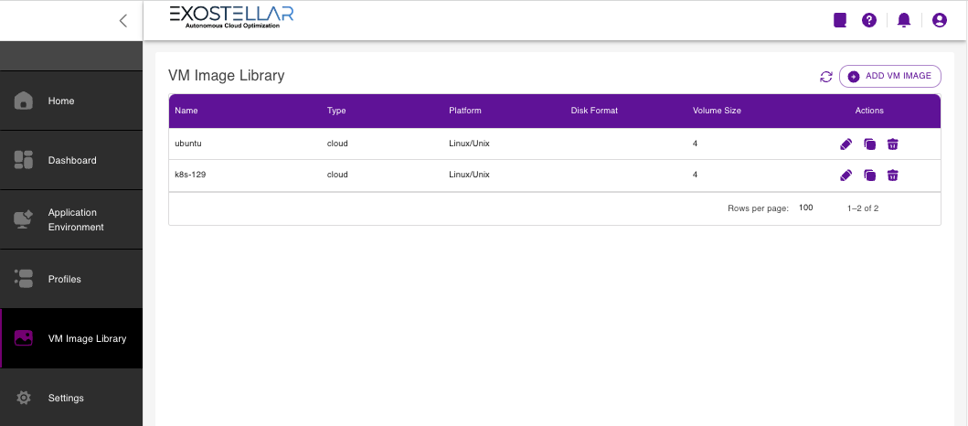Open Dashboard from the sidebar
The height and width of the screenshot is (426, 968).
pyautogui.click(x=71, y=160)
